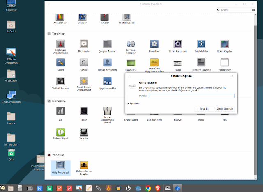Screen dimensions: 263x192
Task: Click the power button icon in taskbar
Action: tap(128, 188)
